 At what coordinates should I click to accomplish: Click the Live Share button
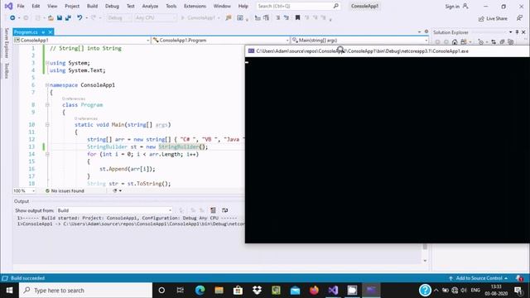point(494,18)
